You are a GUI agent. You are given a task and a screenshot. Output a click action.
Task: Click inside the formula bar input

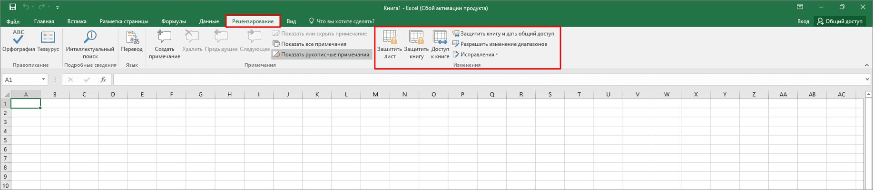tap(489, 80)
